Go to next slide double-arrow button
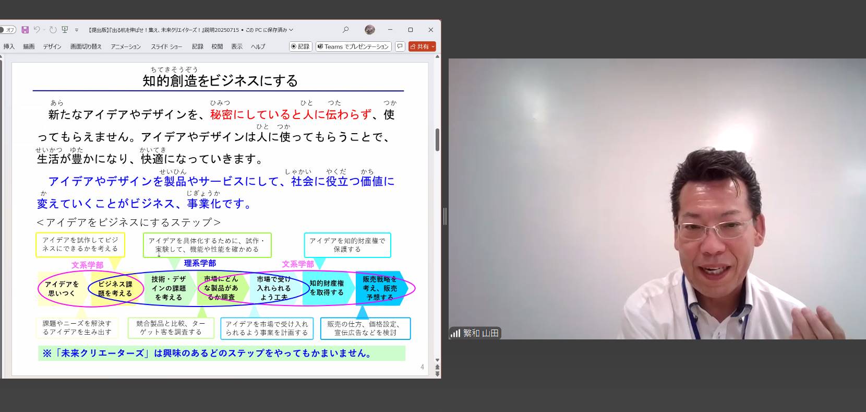Image resolution: width=866 pixels, height=412 pixels. (437, 374)
